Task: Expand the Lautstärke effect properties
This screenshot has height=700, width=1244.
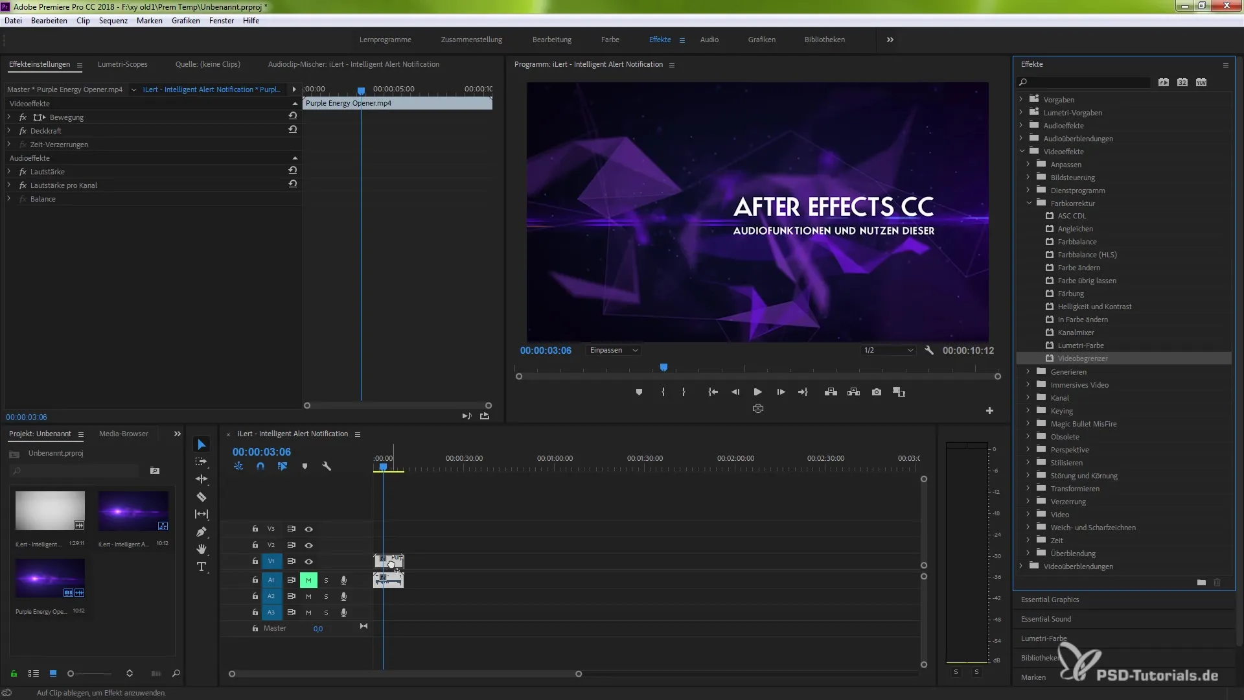Action: click(9, 172)
